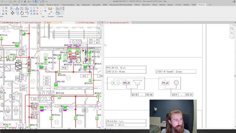Select the Align tool in Modify panel
236x133 pixels.
pos(13,9)
